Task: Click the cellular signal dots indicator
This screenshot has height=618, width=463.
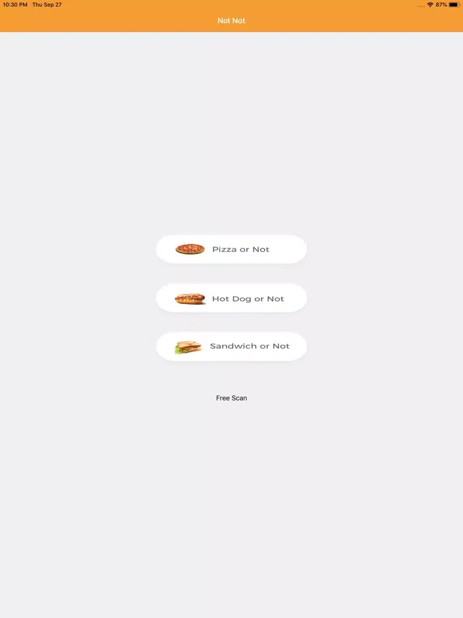Action: tap(421, 6)
